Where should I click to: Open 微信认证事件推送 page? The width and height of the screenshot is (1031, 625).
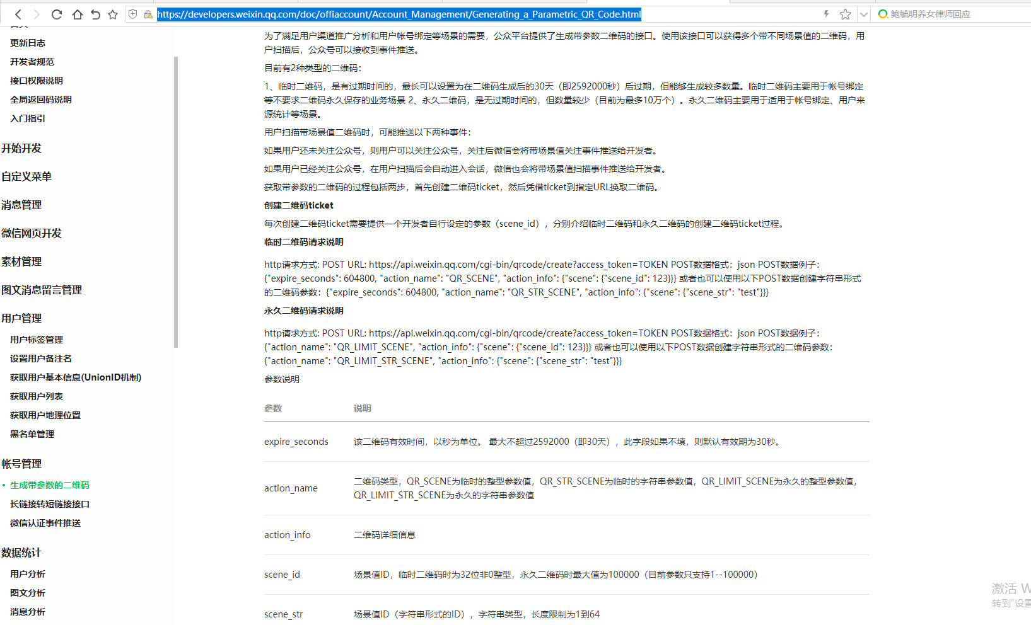[45, 523]
